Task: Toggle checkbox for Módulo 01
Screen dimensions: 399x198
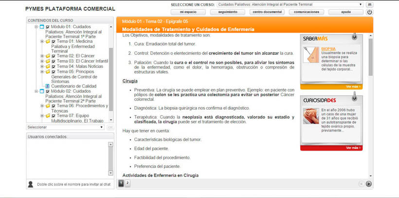Action: (x=48, y=27)
